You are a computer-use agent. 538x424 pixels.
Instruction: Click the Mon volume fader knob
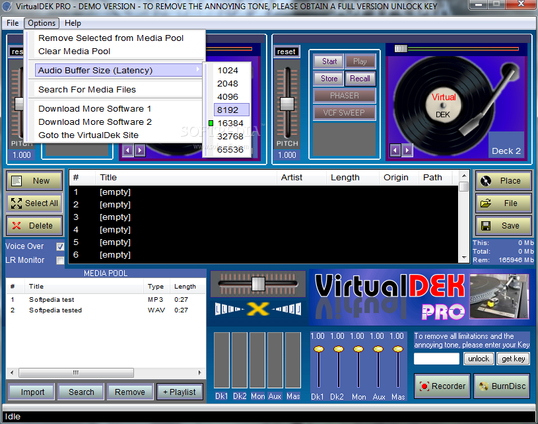pos(358,349)
